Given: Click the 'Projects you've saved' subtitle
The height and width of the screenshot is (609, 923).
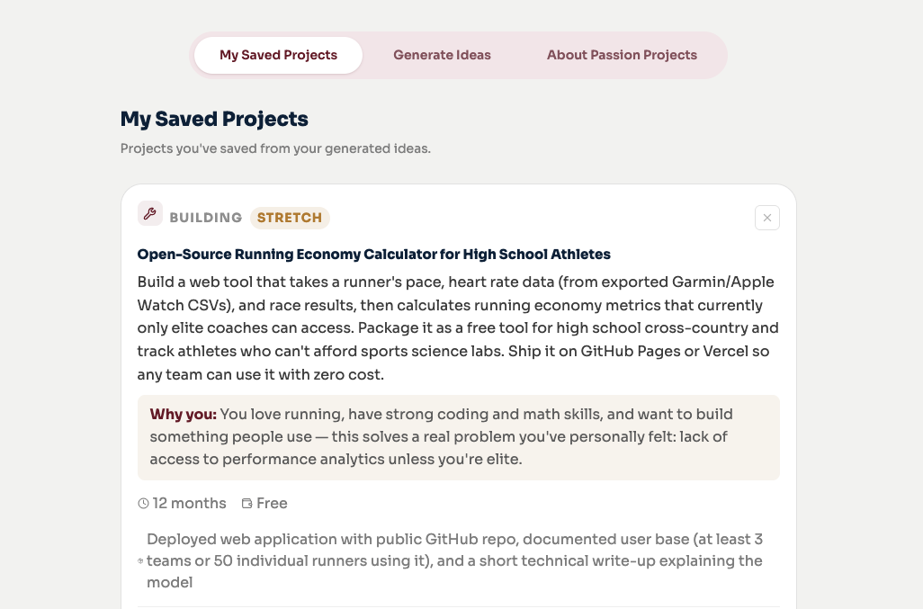Looking at the screenshot, I should [x=275, y=148].
